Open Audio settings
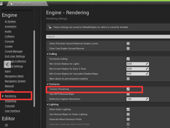Screen dimensions: 170x128 (x=8, y=31)
